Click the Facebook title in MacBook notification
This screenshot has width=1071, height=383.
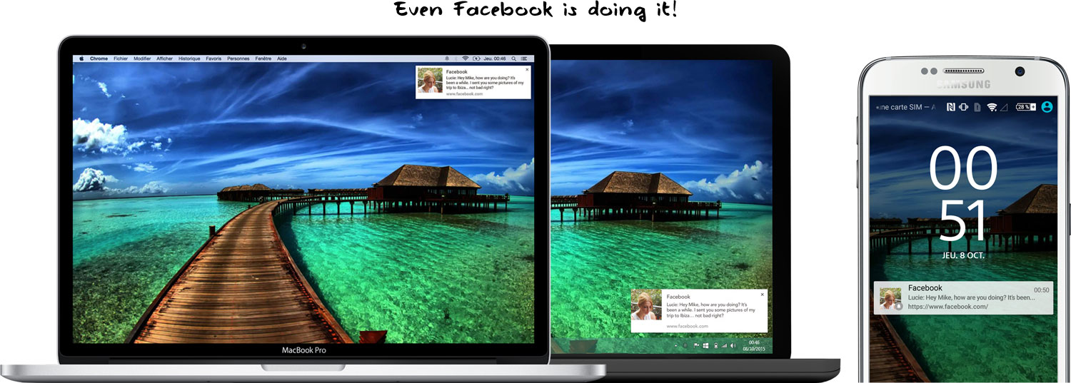[x=457, y=72]
